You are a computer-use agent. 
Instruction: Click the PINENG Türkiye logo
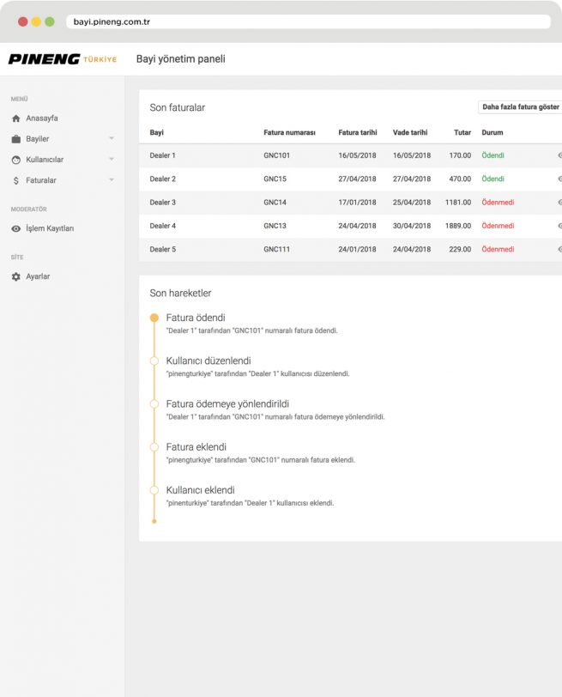62,59
